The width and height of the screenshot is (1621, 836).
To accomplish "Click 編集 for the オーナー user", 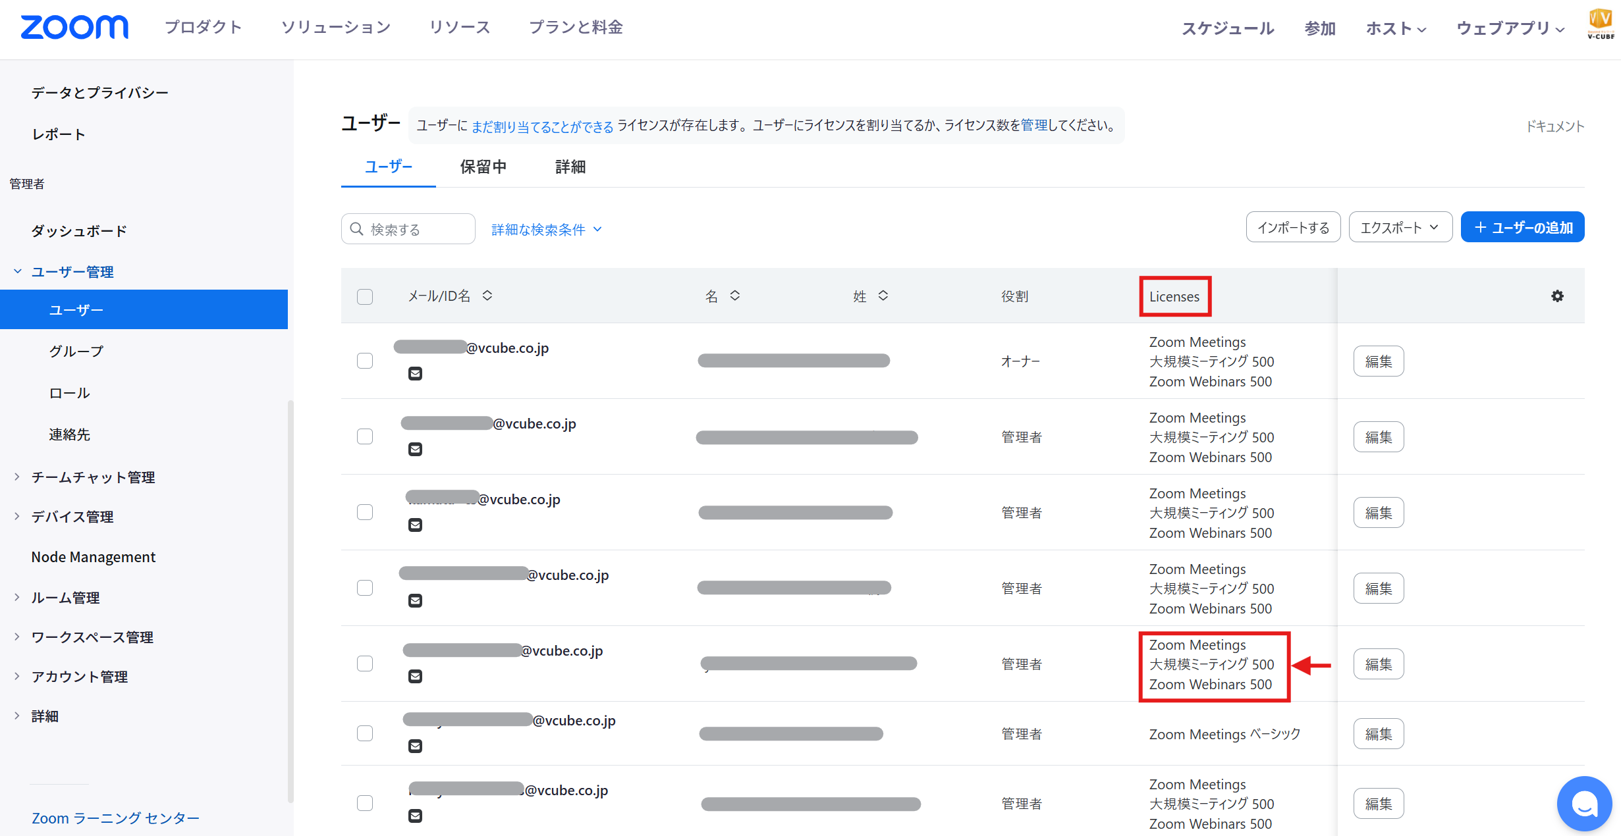I will [1379, 361].
